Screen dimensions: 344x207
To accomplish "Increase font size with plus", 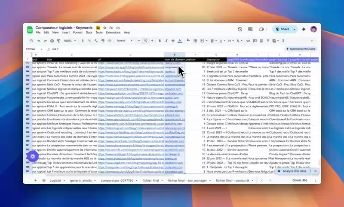I will (152, 41).
